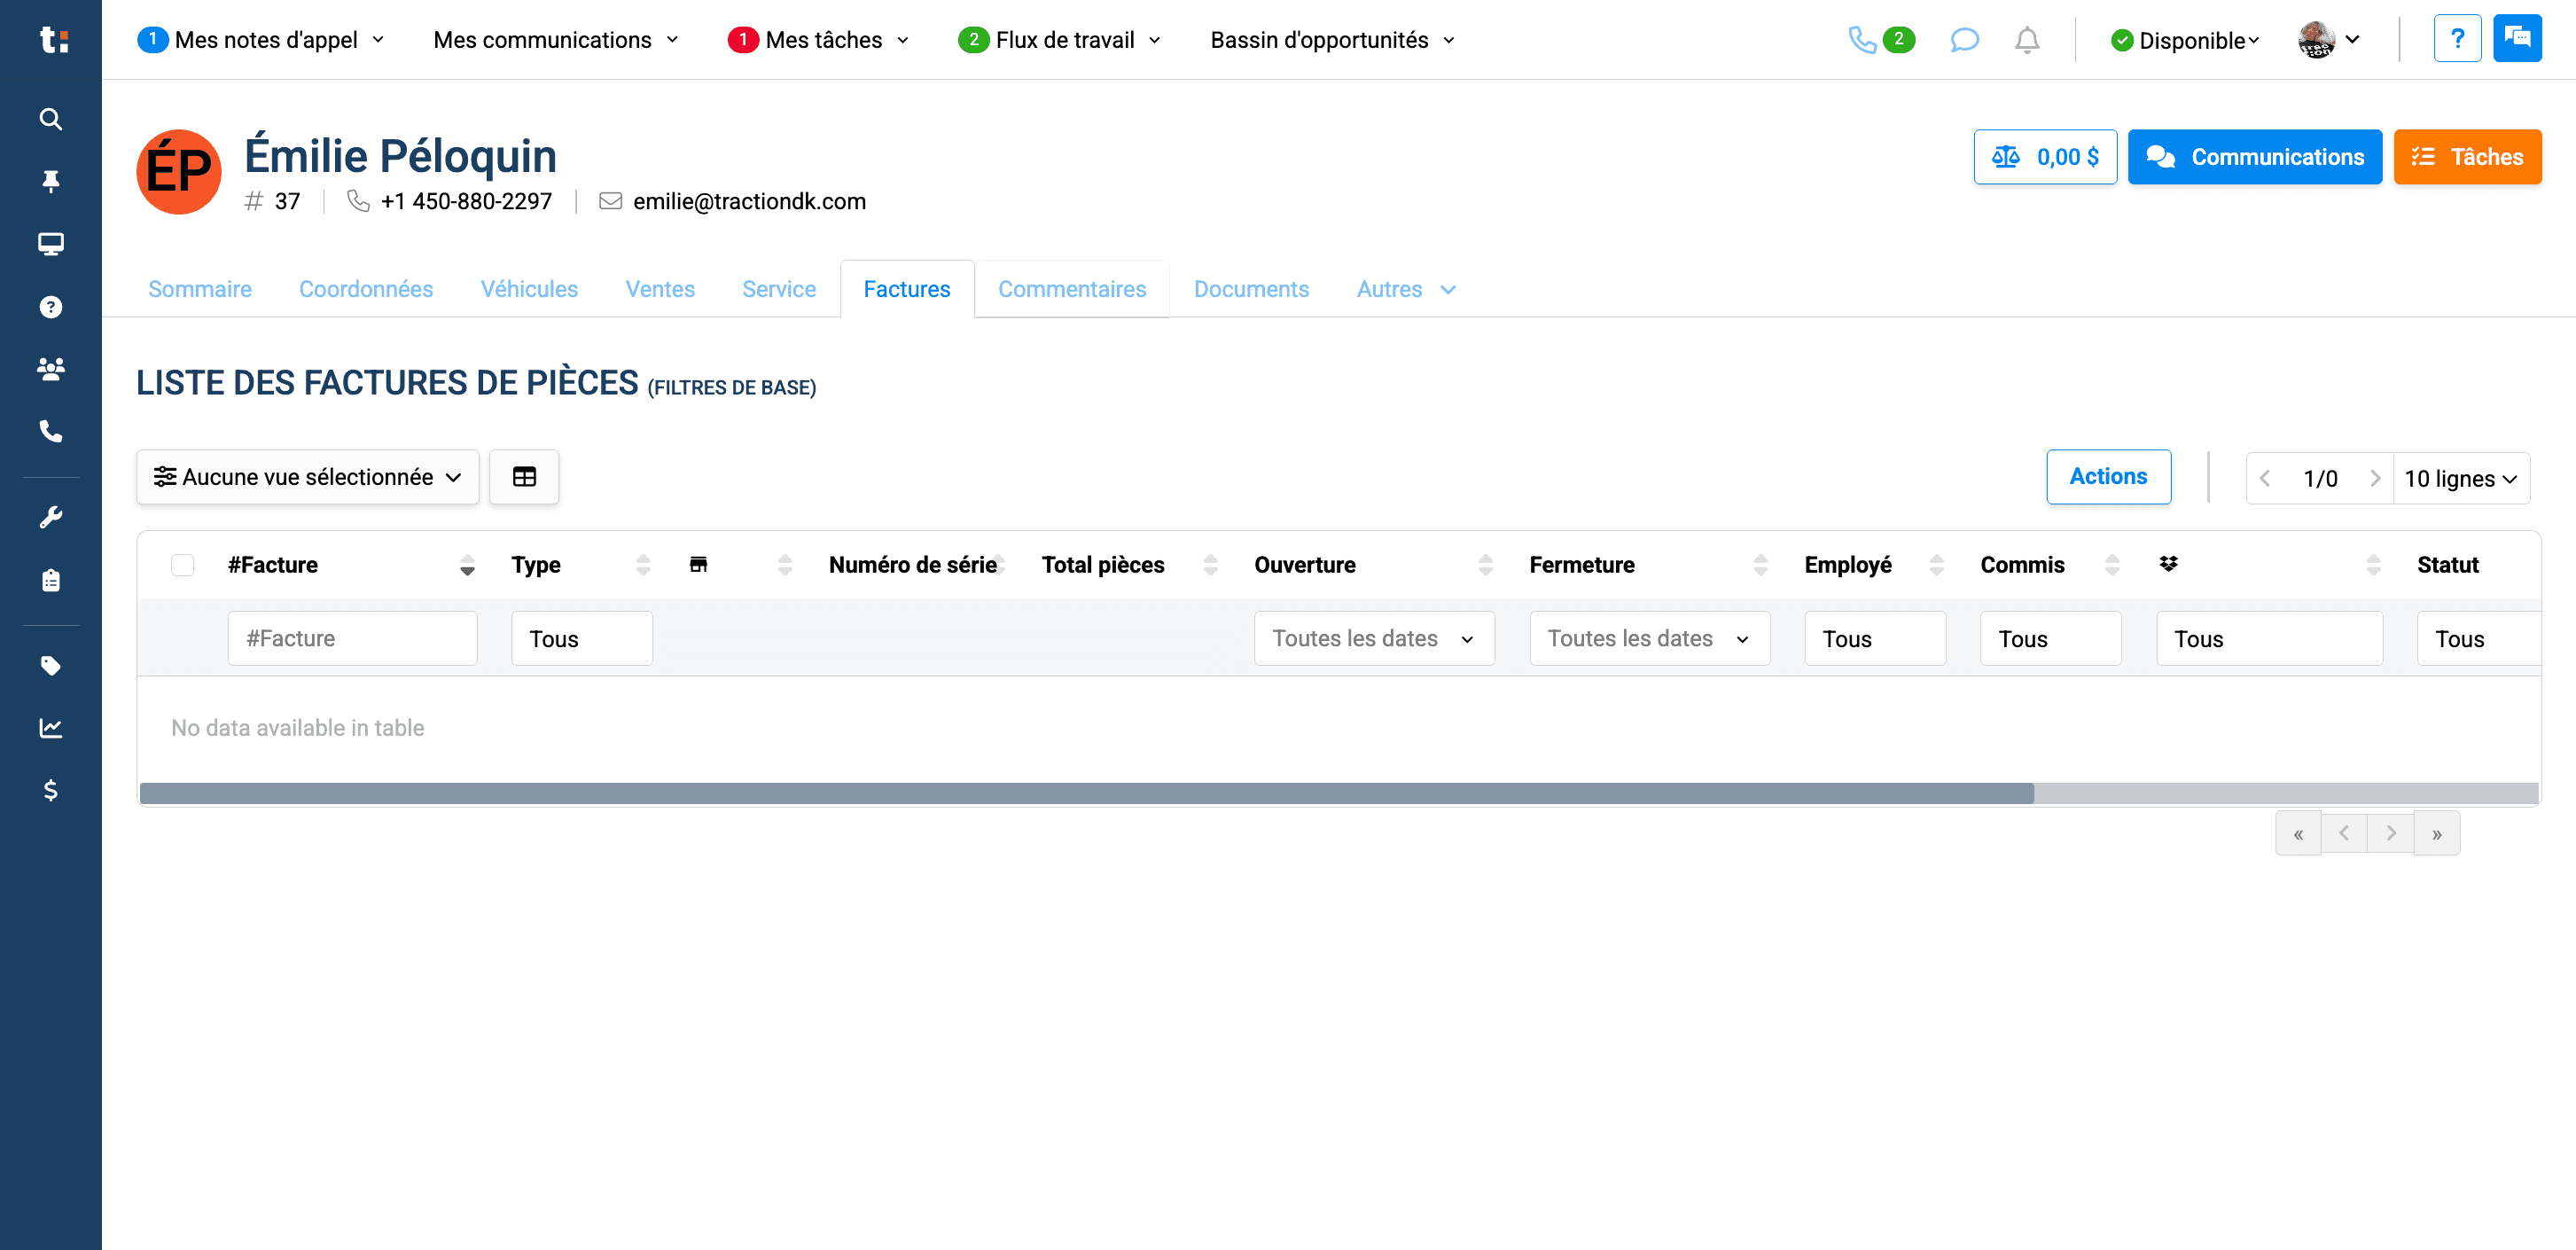
Task: Open the search icon in sidebar
Action: [x=50, y=119]
